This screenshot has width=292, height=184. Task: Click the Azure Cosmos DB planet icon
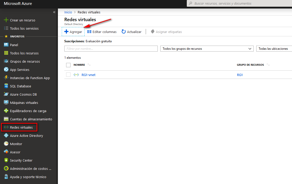point(6,94)
